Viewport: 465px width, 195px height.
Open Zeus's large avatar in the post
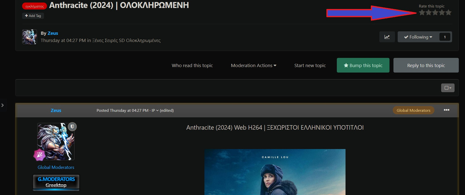point(56,142)
